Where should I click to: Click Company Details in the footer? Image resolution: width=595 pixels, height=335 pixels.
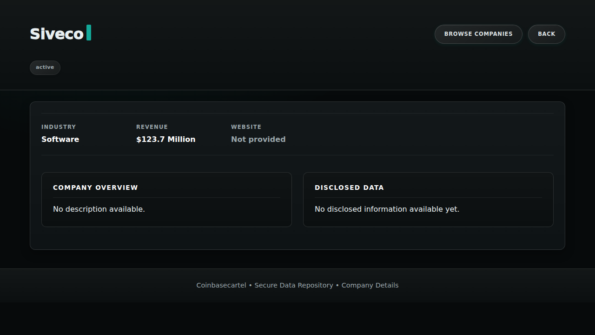tap(370, 285)
